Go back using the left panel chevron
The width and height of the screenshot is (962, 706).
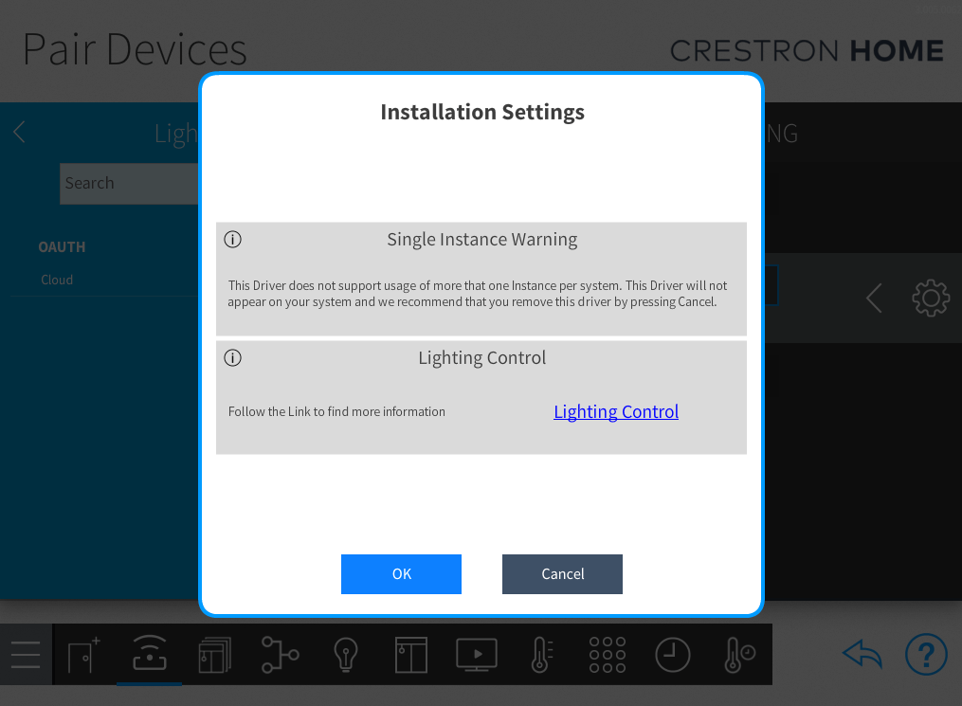coord(19,132)
